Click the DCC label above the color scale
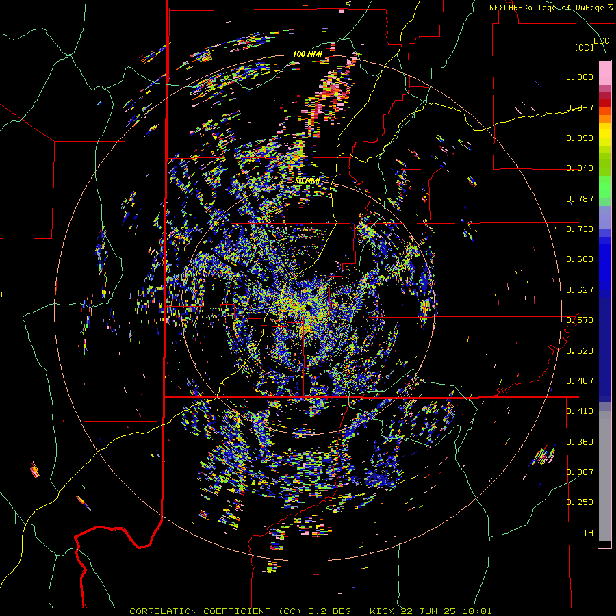 click(601, 41)
